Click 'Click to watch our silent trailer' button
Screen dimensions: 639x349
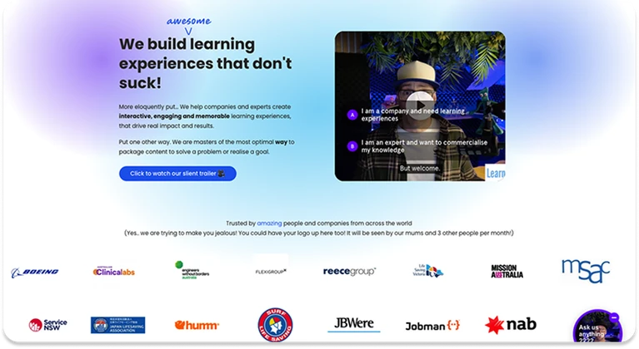[x=177, y=174]
